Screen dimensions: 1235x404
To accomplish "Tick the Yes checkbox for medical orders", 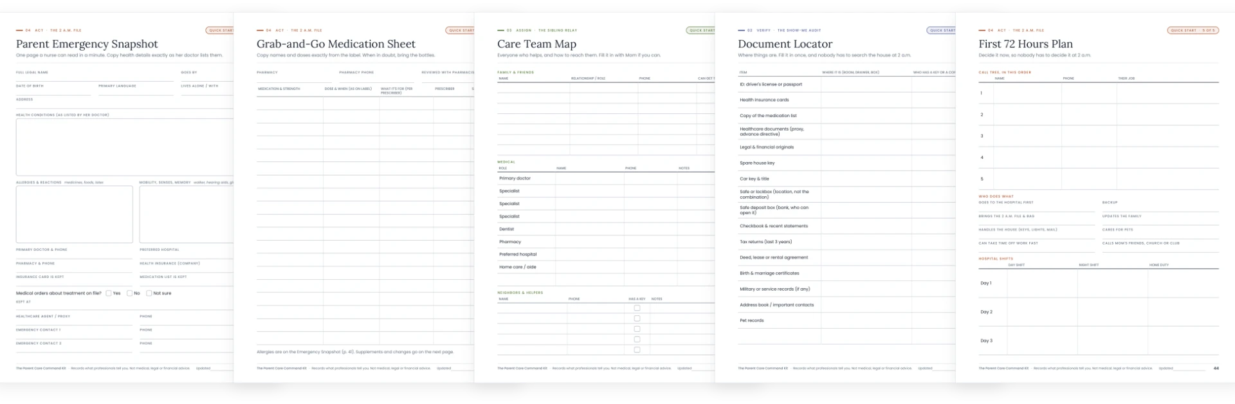I will [109, 293].
